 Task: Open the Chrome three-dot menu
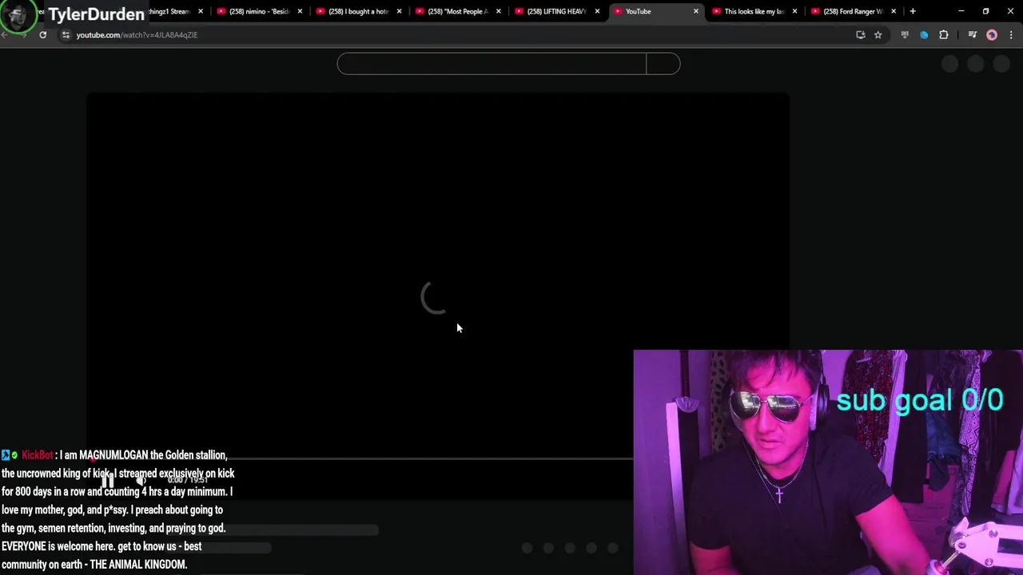pos(1011,35)
